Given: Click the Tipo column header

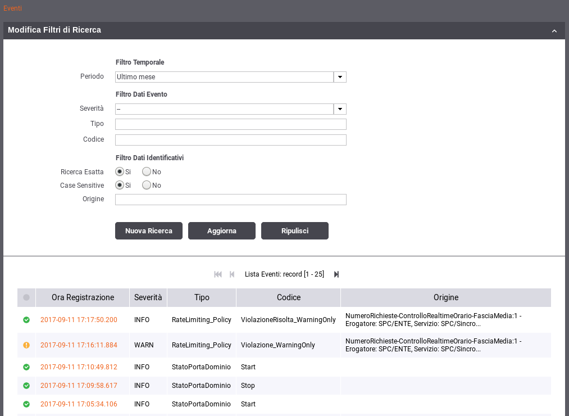Looking at the screenshot, I should tap(202, 297).
